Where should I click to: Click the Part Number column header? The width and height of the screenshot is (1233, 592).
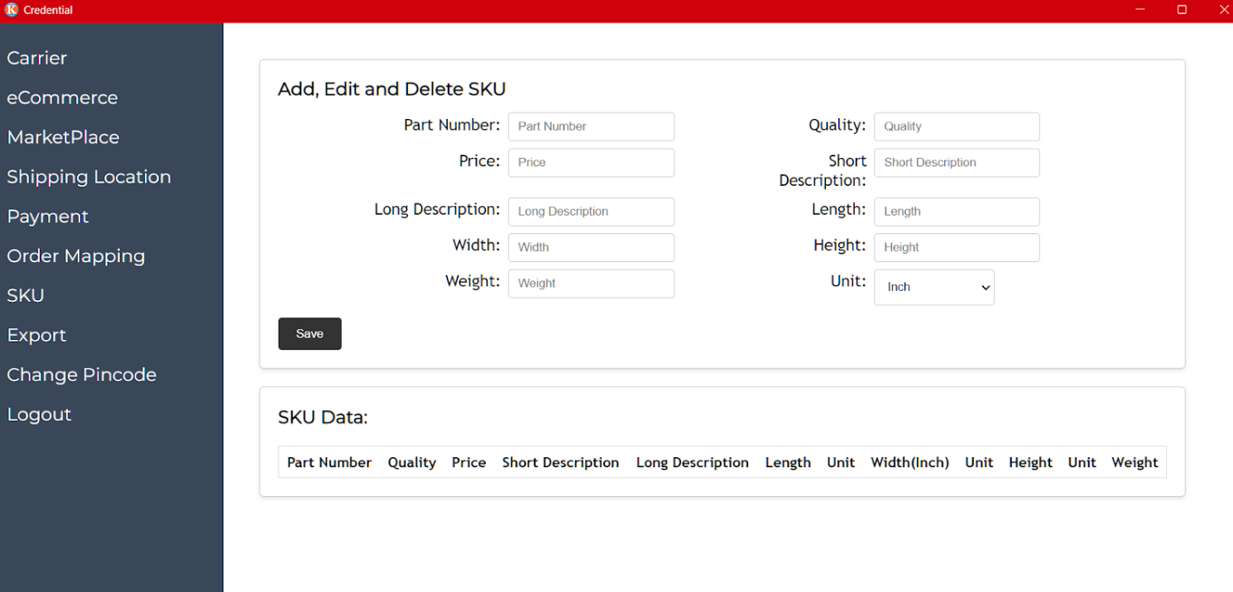pyautogui.click(x=329, y=462)
